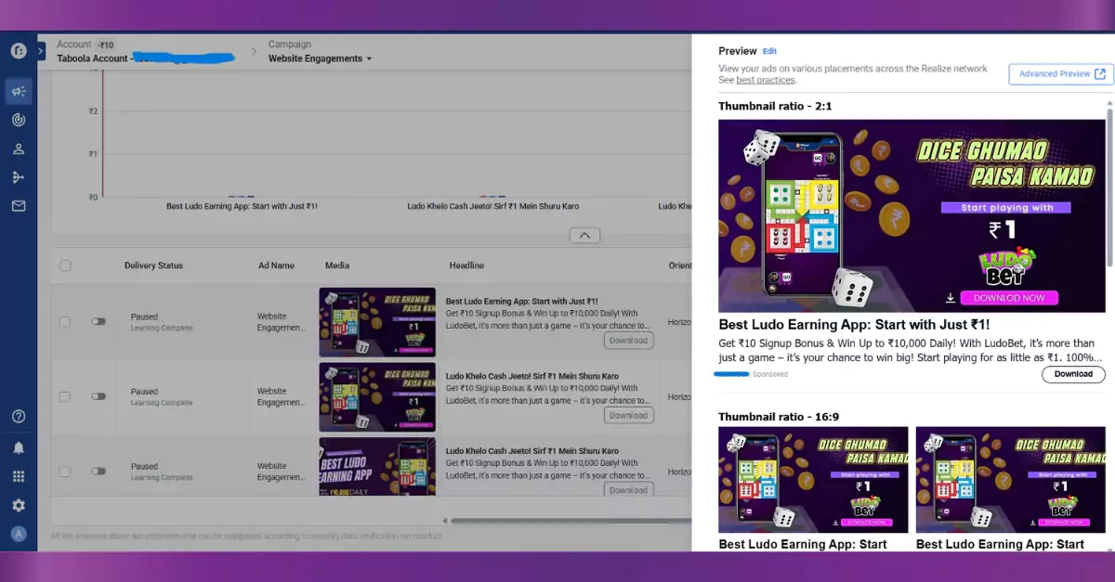Click chart label 'Best Ludo Earning App: Start with Just ₹1!'
This screenshot has height=582, width=1115.
pos(242,206)
